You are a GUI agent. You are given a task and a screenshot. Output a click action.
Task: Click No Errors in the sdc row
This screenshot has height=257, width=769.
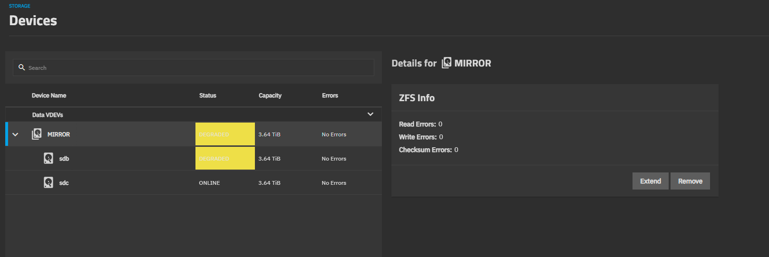[x=334, y=183]
